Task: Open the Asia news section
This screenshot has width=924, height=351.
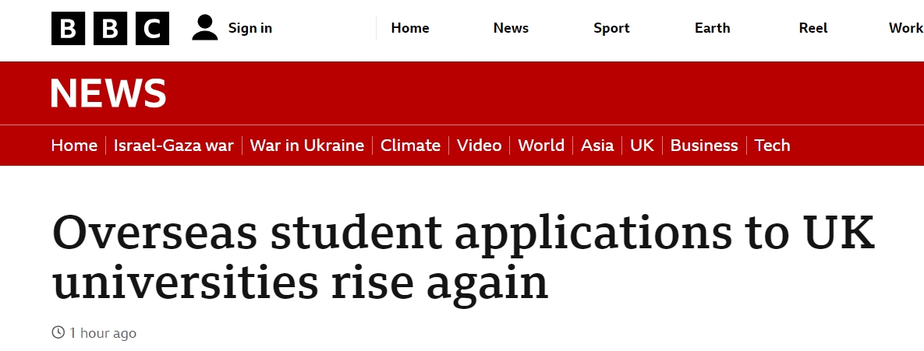Action: (x=597, y=146)
